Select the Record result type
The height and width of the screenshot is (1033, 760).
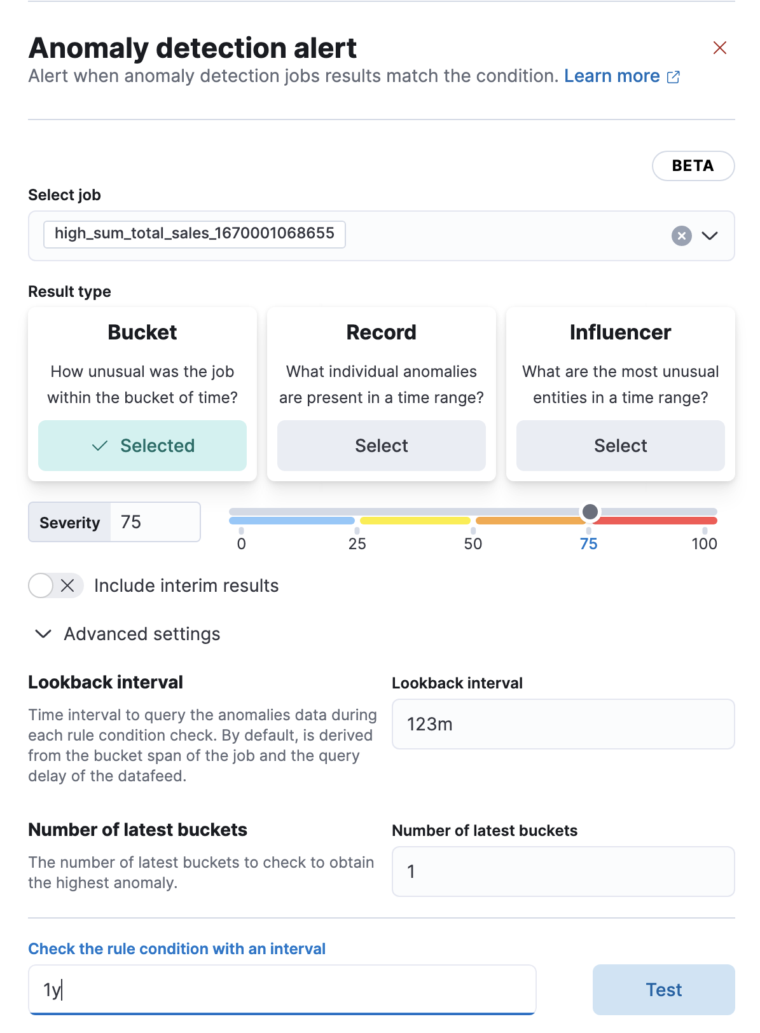tap(380, 446)
